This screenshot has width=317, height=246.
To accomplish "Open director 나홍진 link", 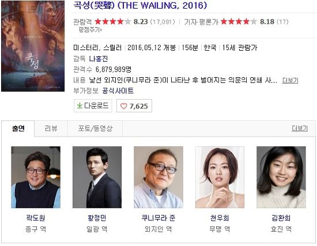I will [x=99, y=59].
